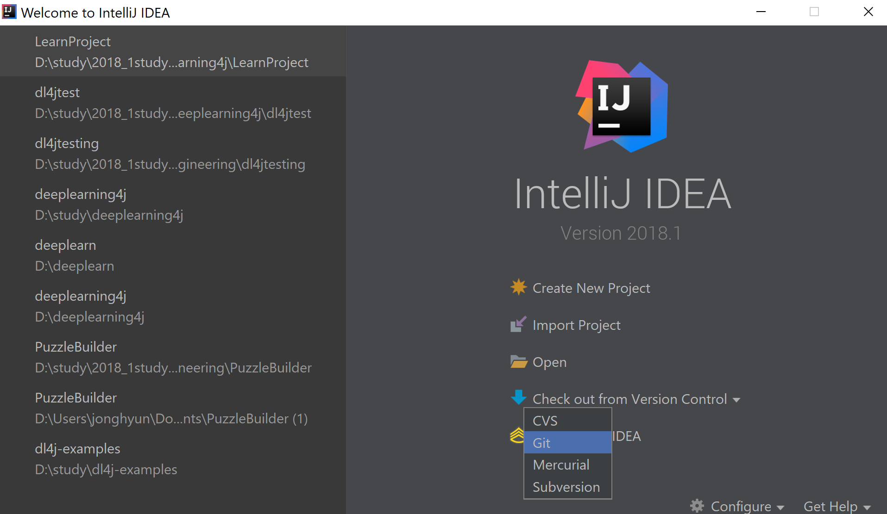
Task: Click the Open folder icon
Action: coord(518,362)
